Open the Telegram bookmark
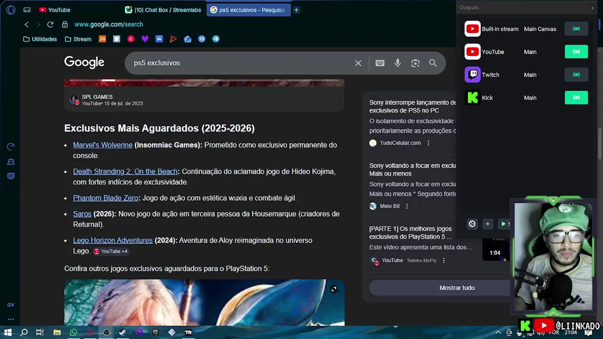Viewport: 603px width, 339px height. tap(216, 39)
